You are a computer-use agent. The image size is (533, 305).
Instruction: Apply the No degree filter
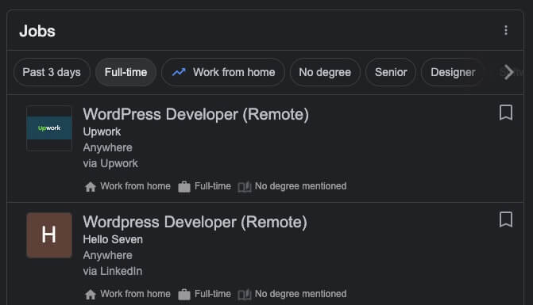click(x=325, y=72)
